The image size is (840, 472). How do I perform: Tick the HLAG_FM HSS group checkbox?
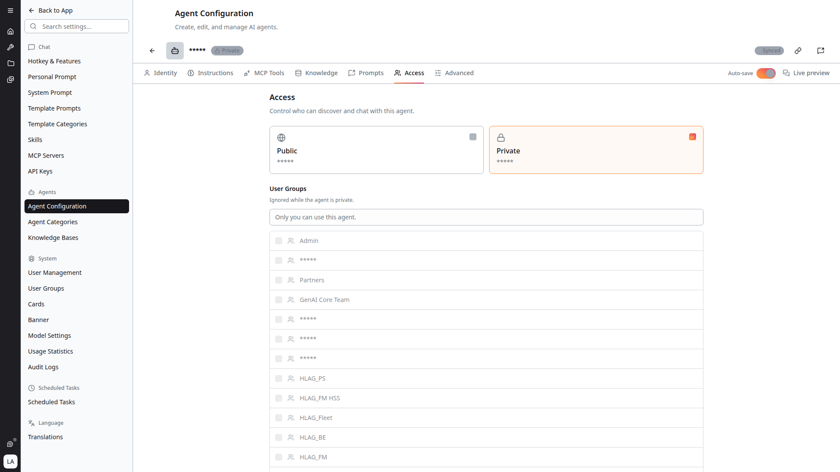[279, 398]
